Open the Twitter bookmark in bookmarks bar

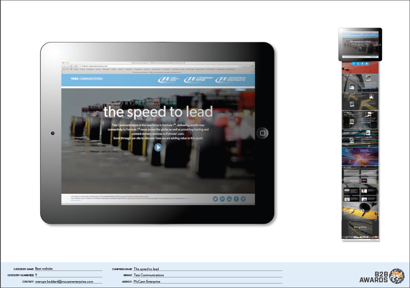coord(98,69)
